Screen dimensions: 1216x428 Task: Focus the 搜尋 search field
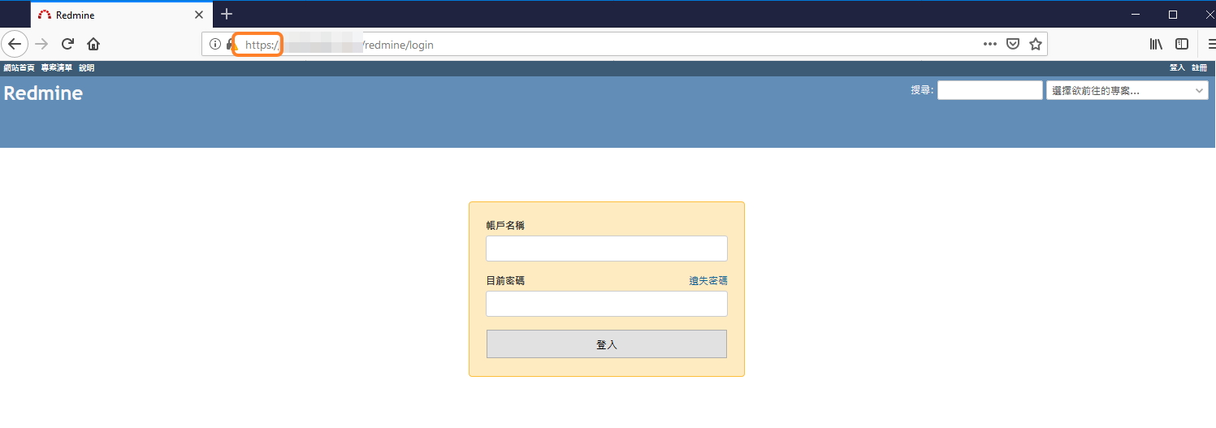(989, 90)
